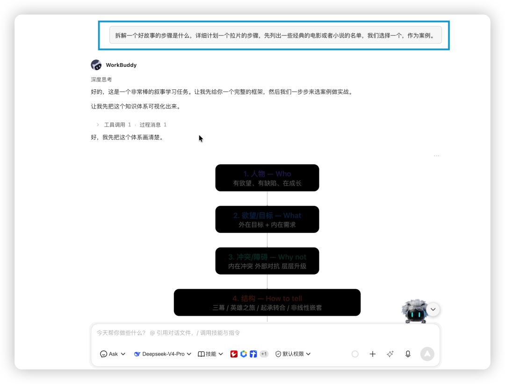Click the '4. 结构 — How to tell' diagram node
Image resolution: width=505 pixels, height=384 pixels.
tap(267, 303)
